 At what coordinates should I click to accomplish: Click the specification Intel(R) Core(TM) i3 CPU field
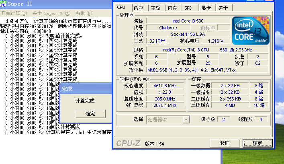click(207, 50)
